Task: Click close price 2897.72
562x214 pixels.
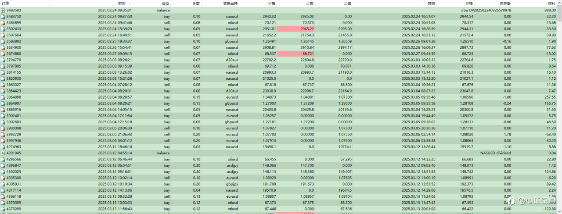Action: tap(466, 47)
